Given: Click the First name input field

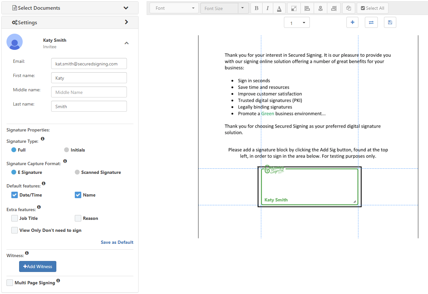Looking at the screenshot, I should click(x=89, y=78).
